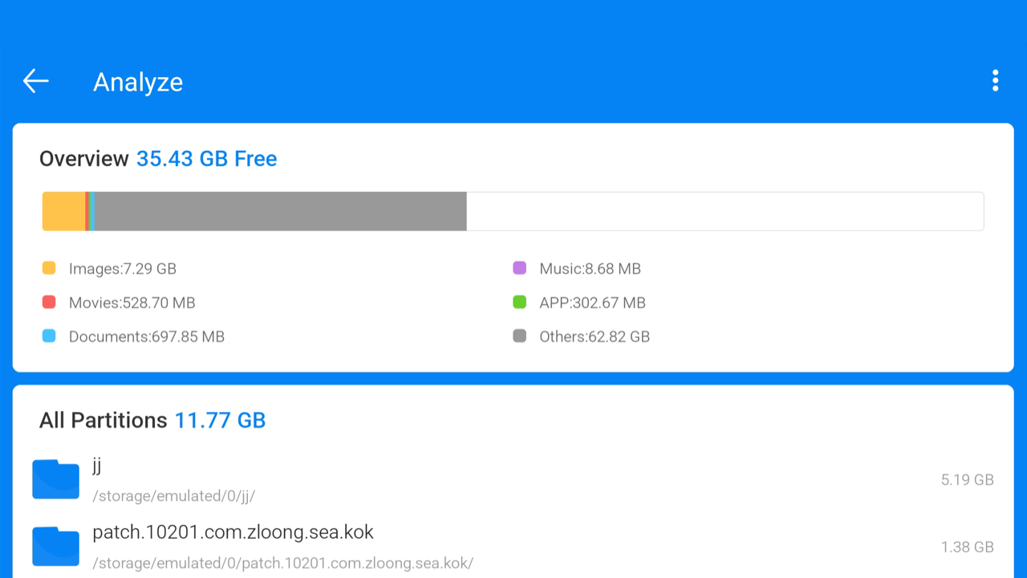
Task: Click the yellow Images legend square
Action: click(49, 268)
